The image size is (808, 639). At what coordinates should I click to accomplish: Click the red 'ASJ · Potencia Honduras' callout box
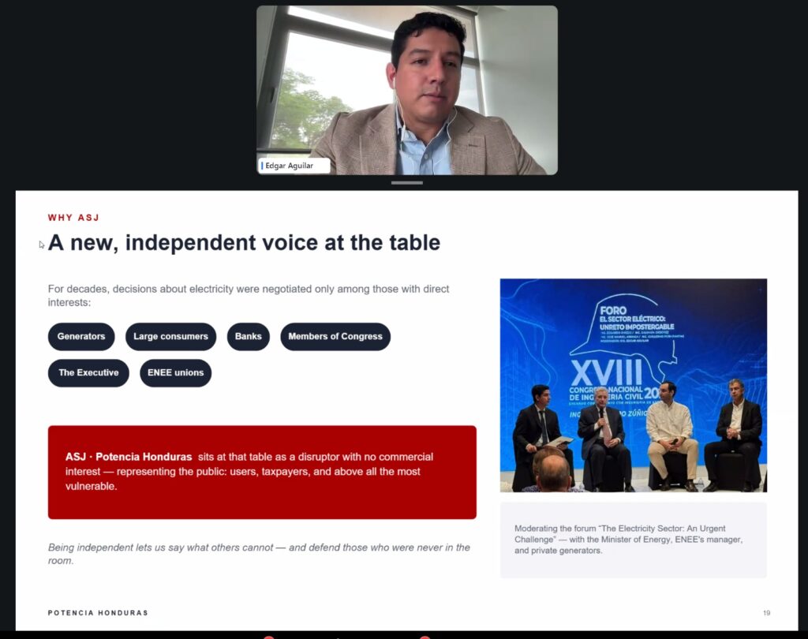[x=262, y=472]
